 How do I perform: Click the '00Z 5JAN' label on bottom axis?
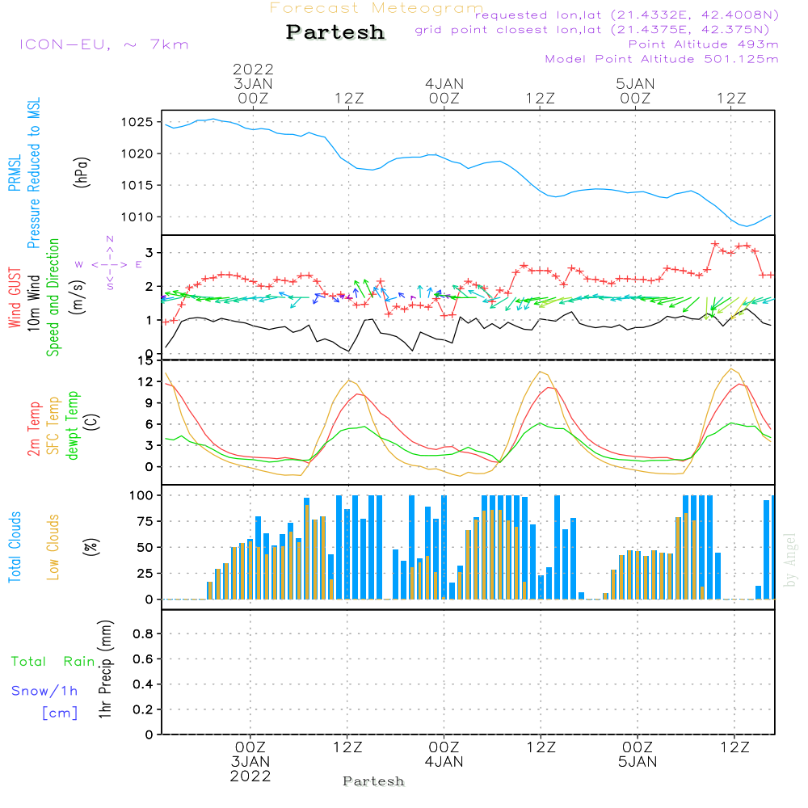pyautogui.click(x=638, y=755)
